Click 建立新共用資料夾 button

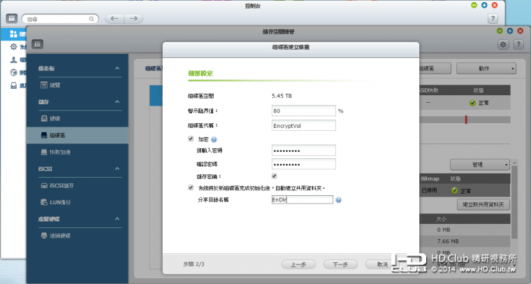[x=483, y=204]
